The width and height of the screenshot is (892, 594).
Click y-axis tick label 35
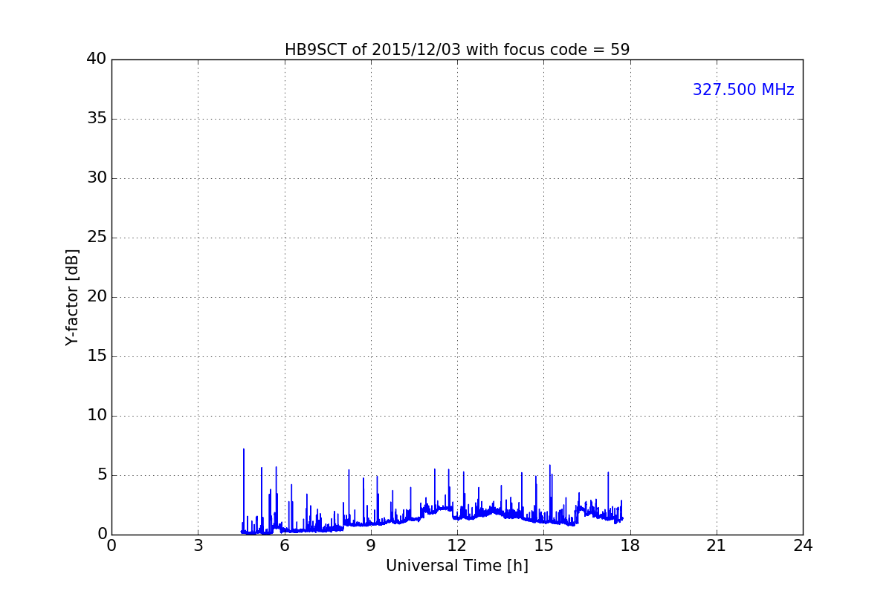coord(97,119)
